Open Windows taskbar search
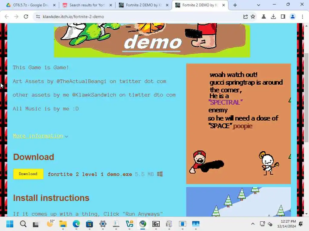Image resolution: width=309 pixels, height=231 pixels. 23,224
